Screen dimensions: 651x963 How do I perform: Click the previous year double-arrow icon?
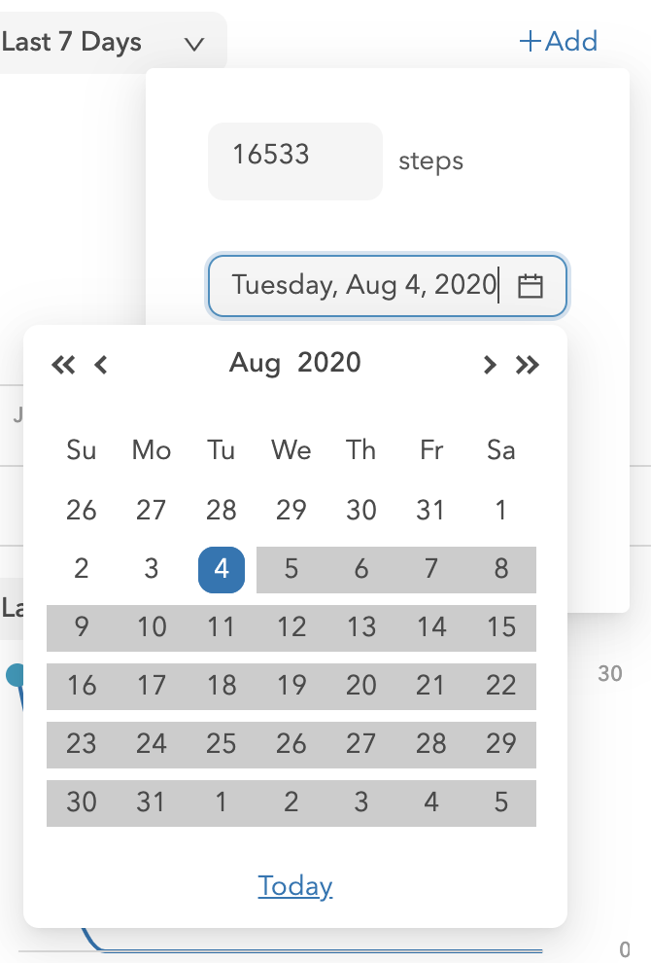pyautogui.click(x=63, y=365)
